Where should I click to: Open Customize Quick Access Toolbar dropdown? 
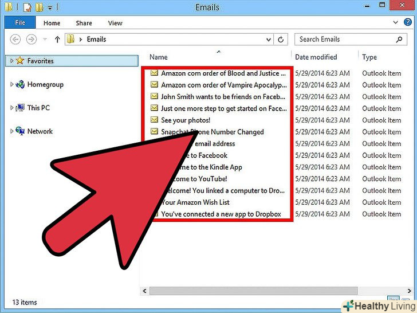tap(50, 7)
